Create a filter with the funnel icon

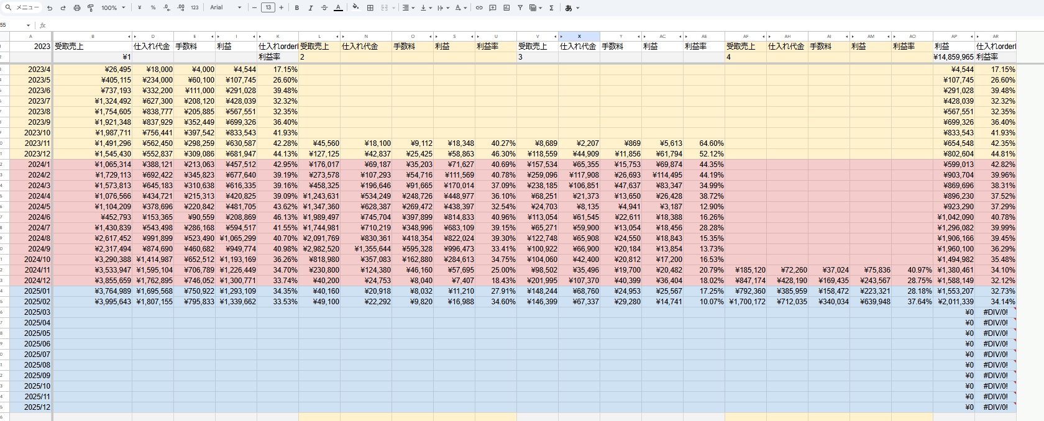click(520, 7)
